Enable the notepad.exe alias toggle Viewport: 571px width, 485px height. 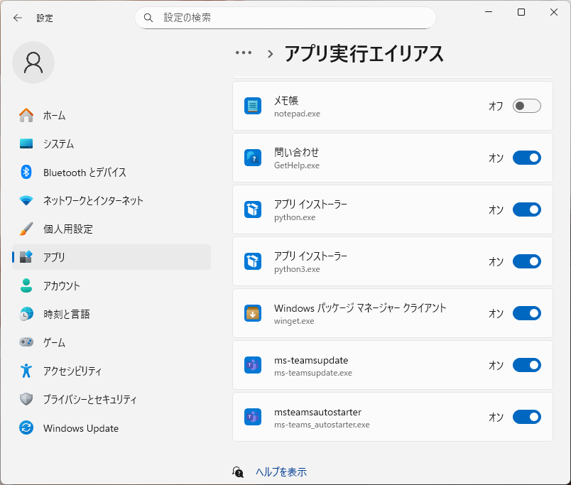coord(526,106)
